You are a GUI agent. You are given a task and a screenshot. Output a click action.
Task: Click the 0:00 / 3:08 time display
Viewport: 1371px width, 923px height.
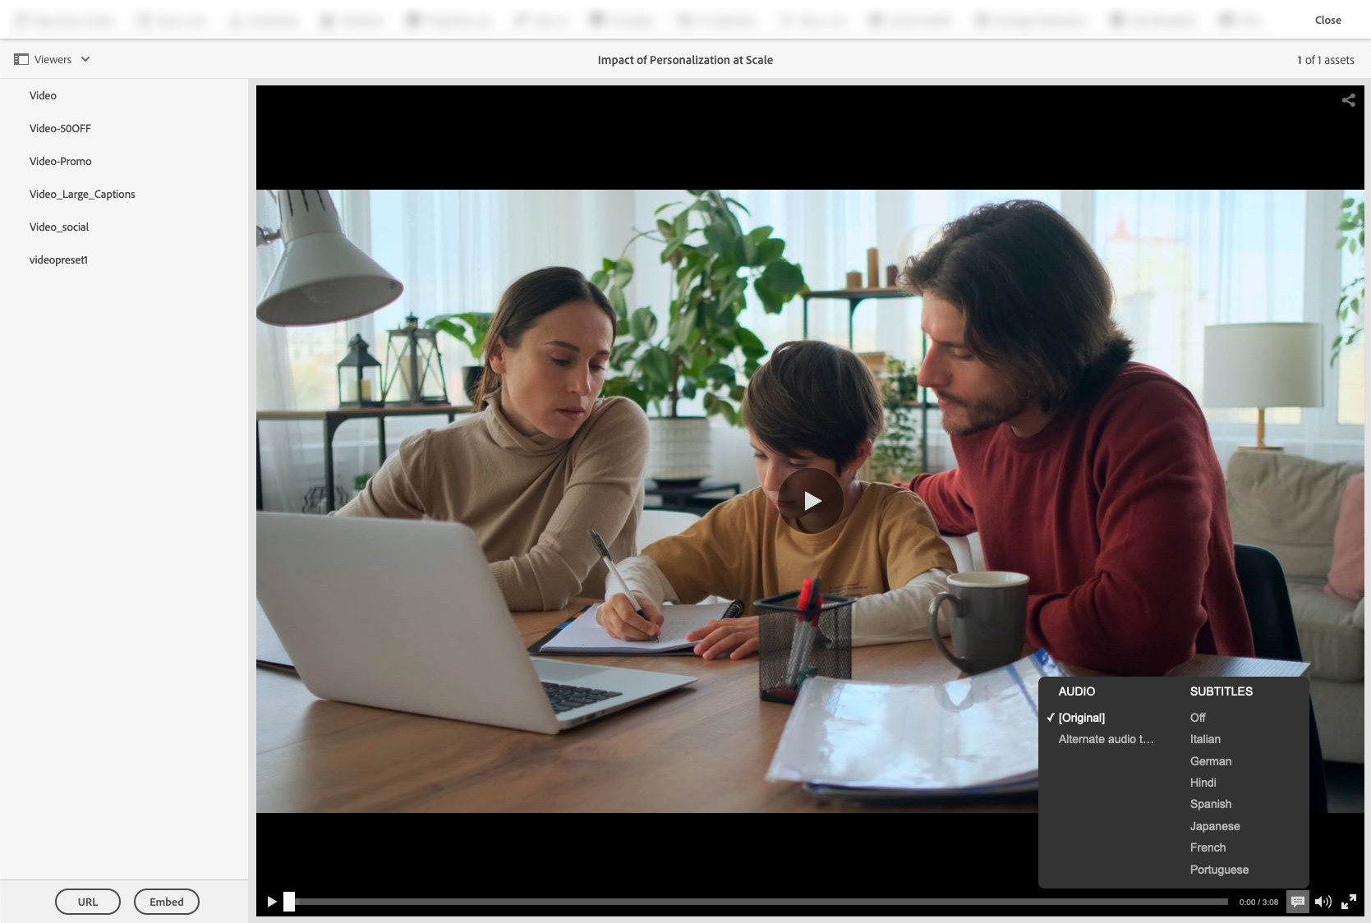click(x=1258, y=902)
